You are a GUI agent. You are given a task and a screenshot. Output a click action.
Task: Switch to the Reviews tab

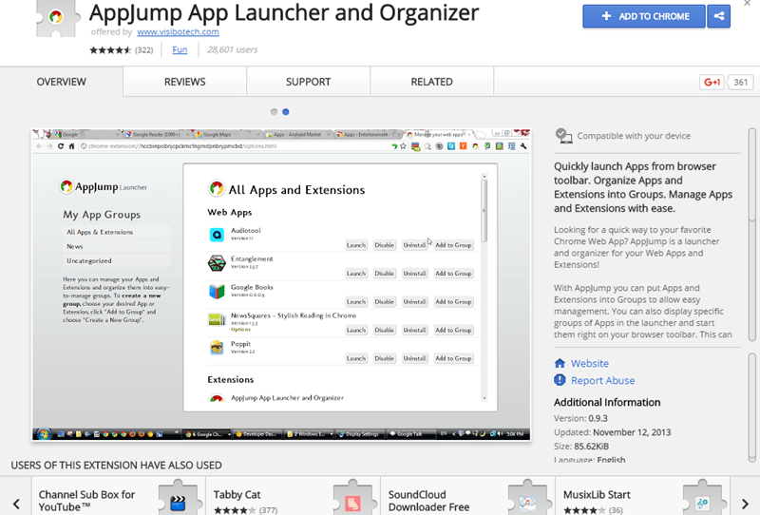click(184, 82)
